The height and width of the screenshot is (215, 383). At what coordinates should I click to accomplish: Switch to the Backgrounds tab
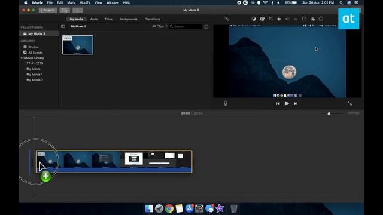[x=129, y=19]
